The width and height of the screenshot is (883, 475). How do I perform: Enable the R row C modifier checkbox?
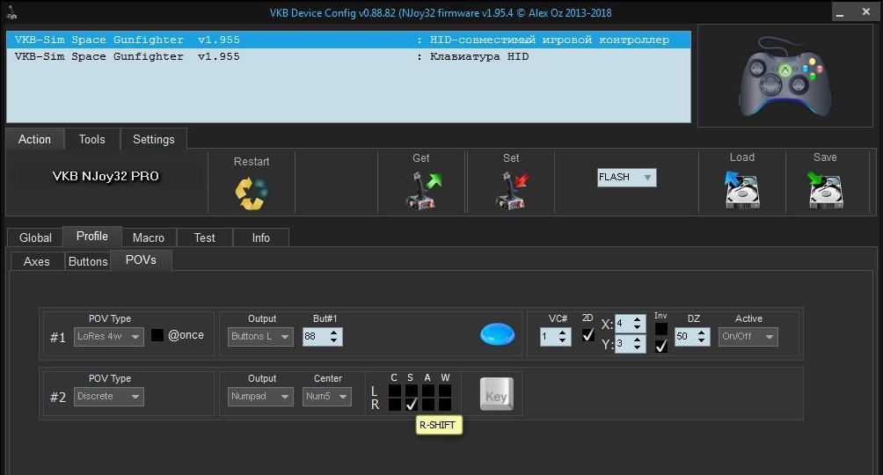coord(395,404)
